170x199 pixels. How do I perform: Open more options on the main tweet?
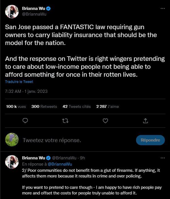tap(162, 8)
